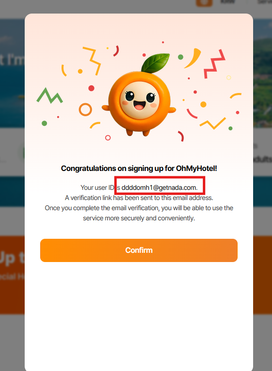Click the dimmed orange promo banner behind the dialog
272x371 pixels.
click(12, 275)
